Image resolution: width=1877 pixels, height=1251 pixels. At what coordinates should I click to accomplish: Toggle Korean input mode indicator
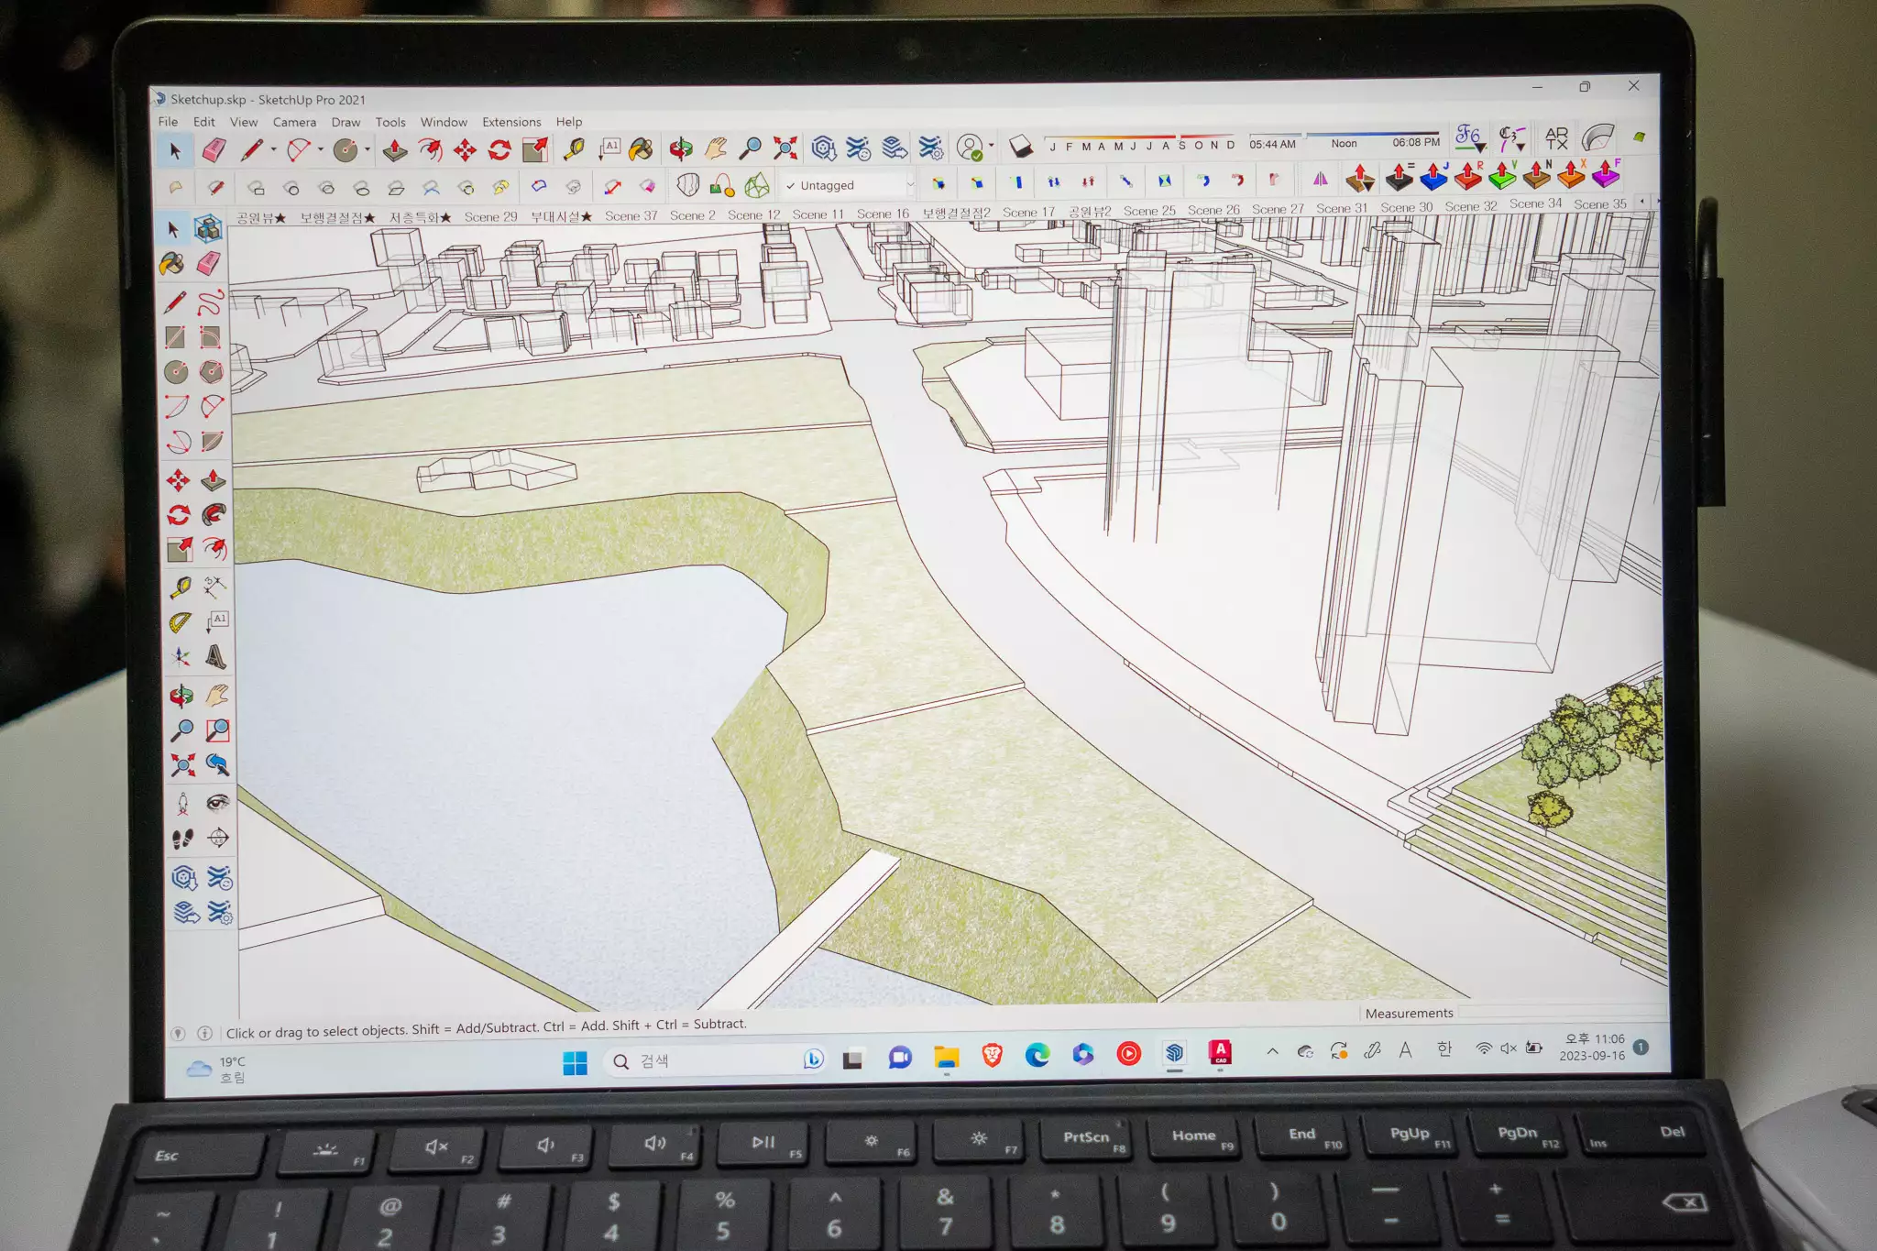[1444, 1049]
